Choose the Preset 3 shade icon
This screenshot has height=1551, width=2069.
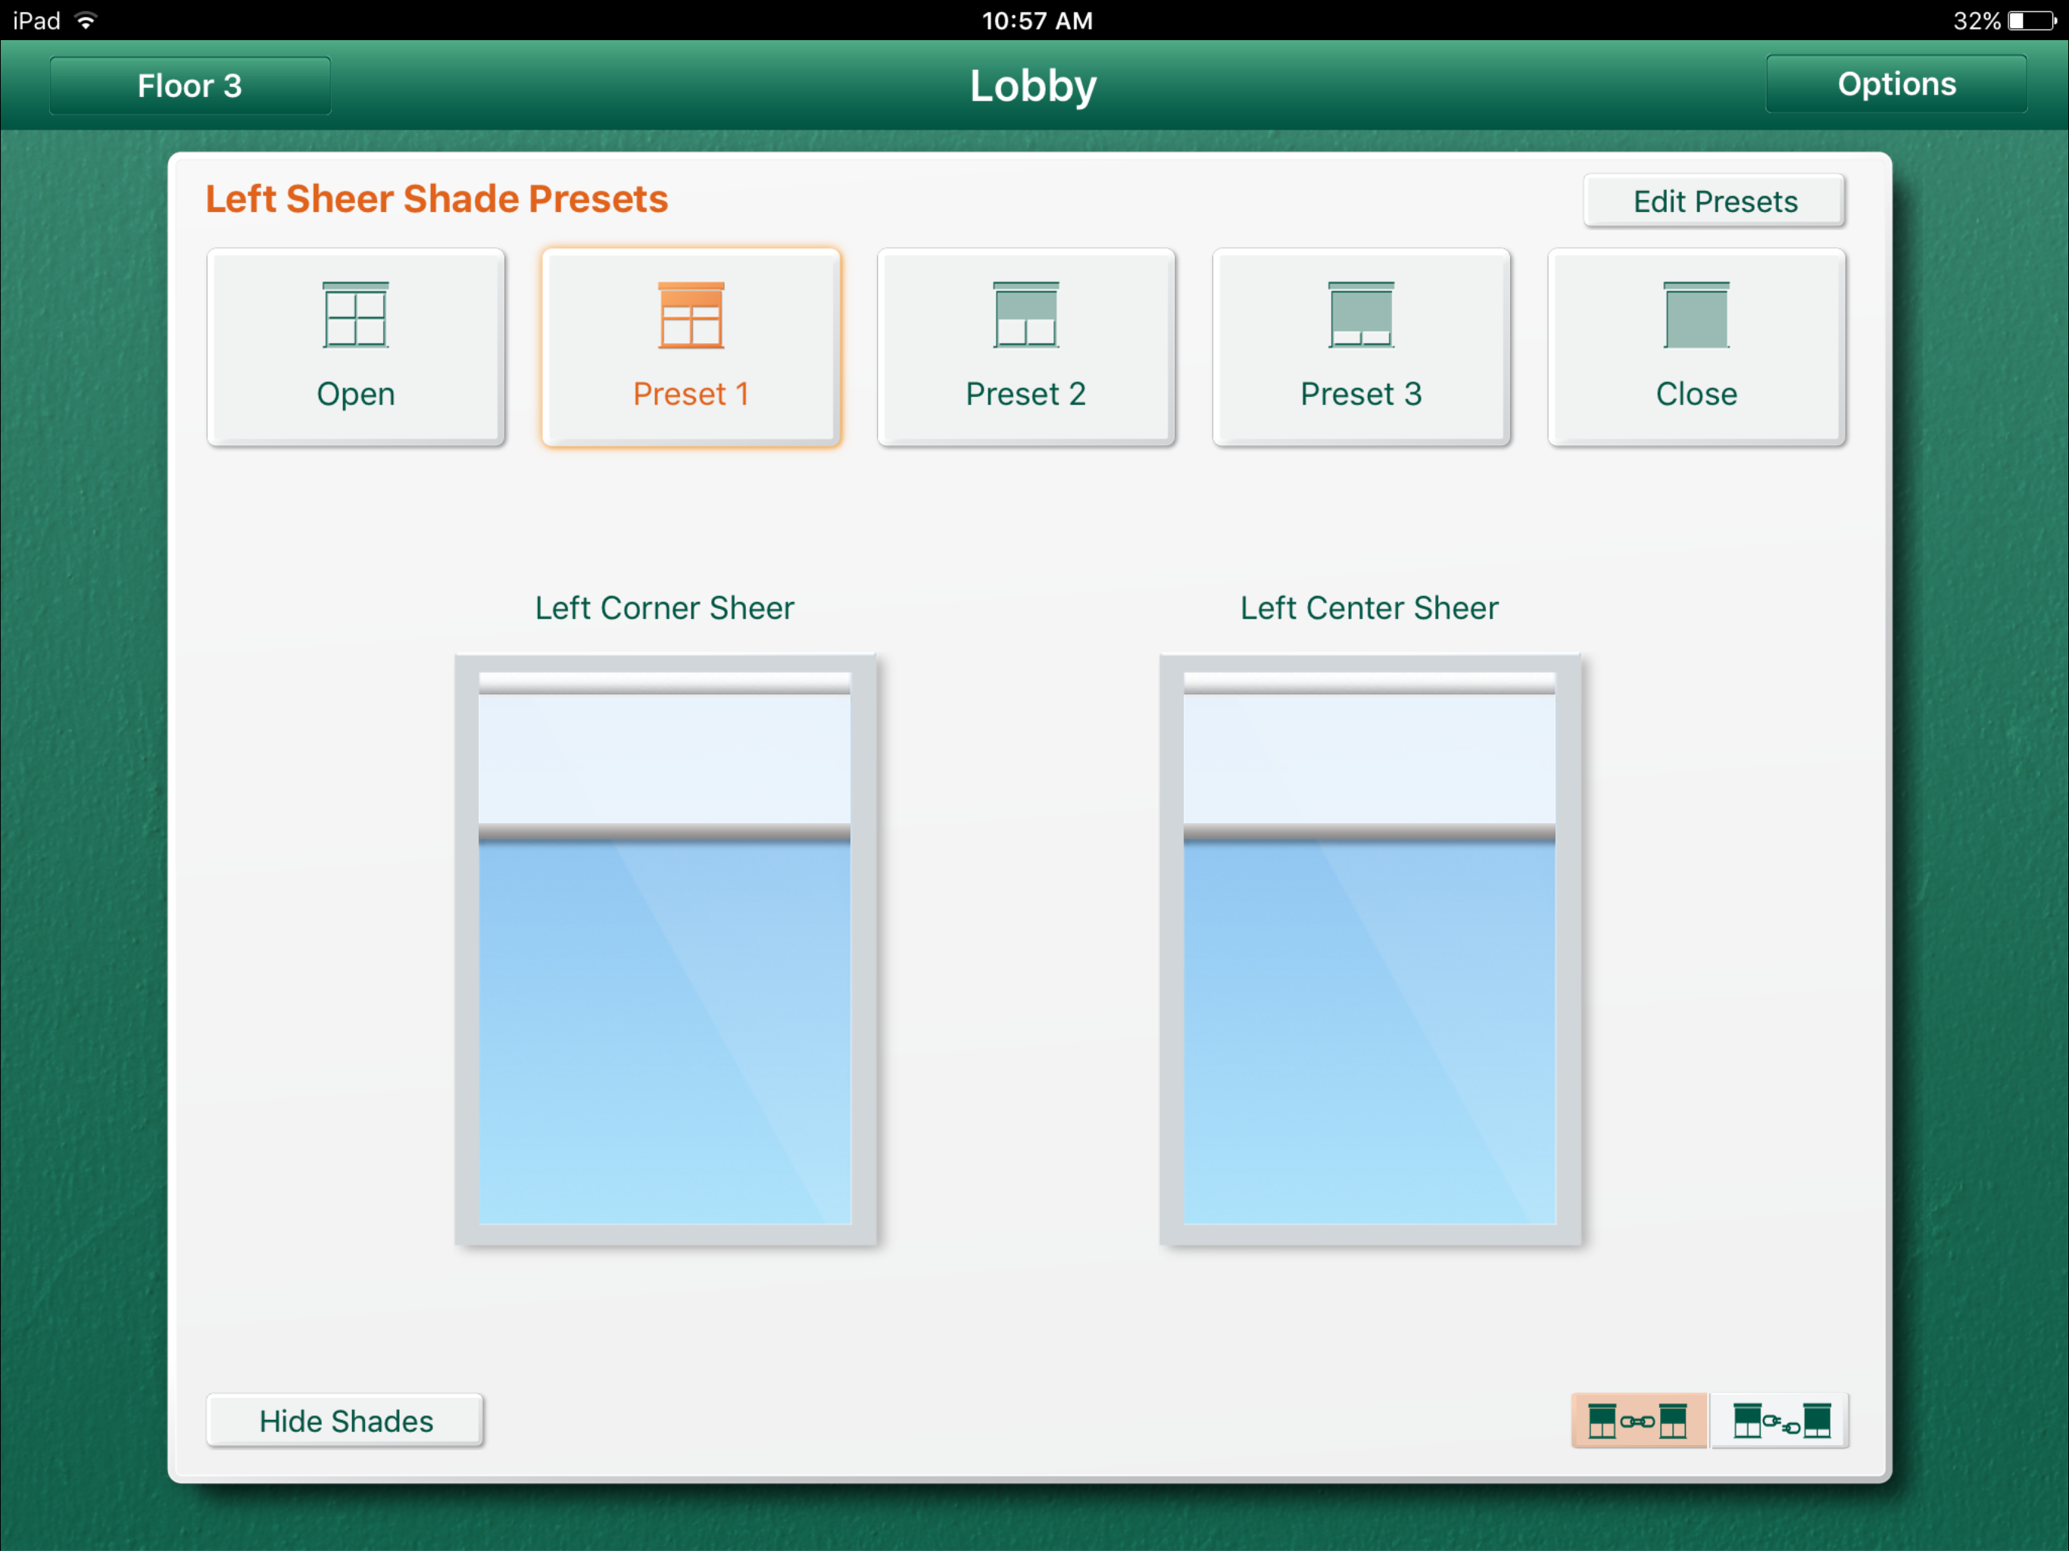[x=1361, y=315]
